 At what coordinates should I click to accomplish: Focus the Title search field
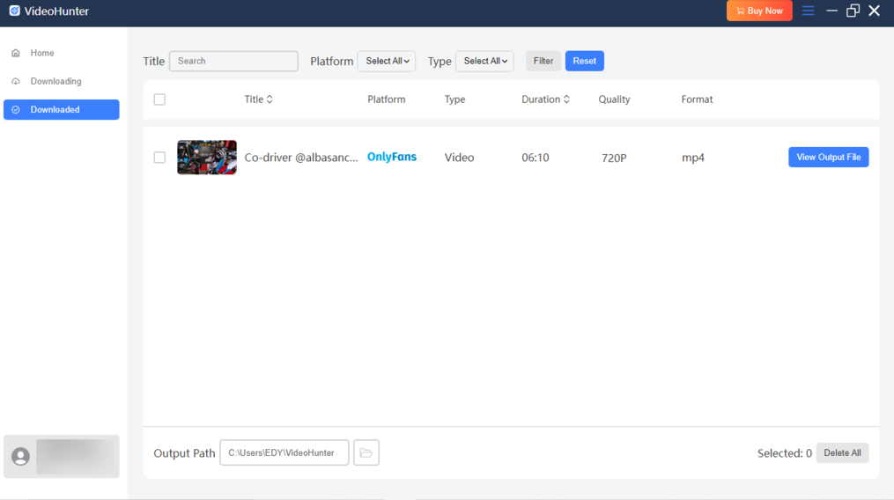(x=233, y=61)
